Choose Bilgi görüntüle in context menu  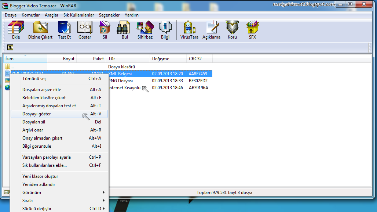[59, 146]
